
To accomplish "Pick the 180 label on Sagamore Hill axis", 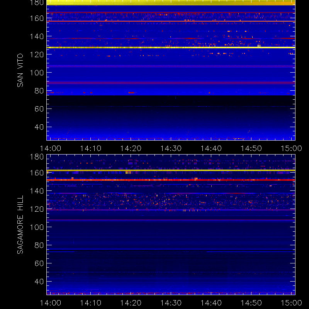I will [x=37, y=157].
